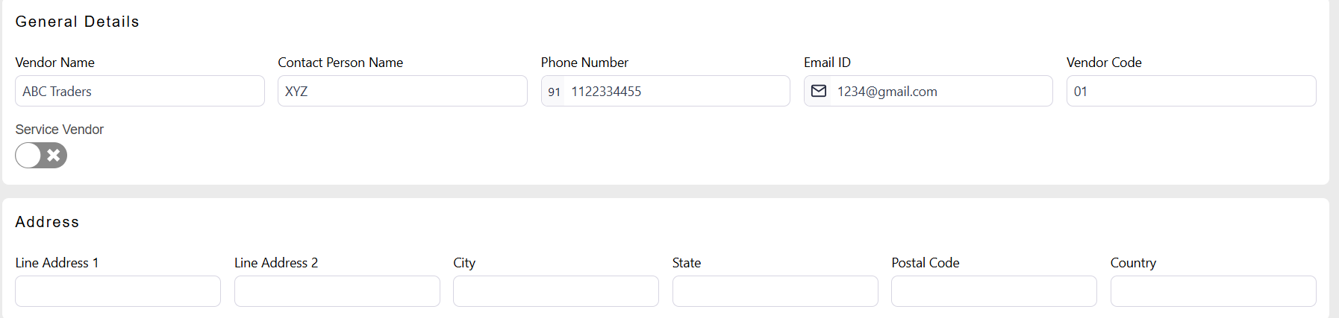Click the envelope icon in Email ID field
The height and width of the screenshot is (318, 1339).
[819, 91]
